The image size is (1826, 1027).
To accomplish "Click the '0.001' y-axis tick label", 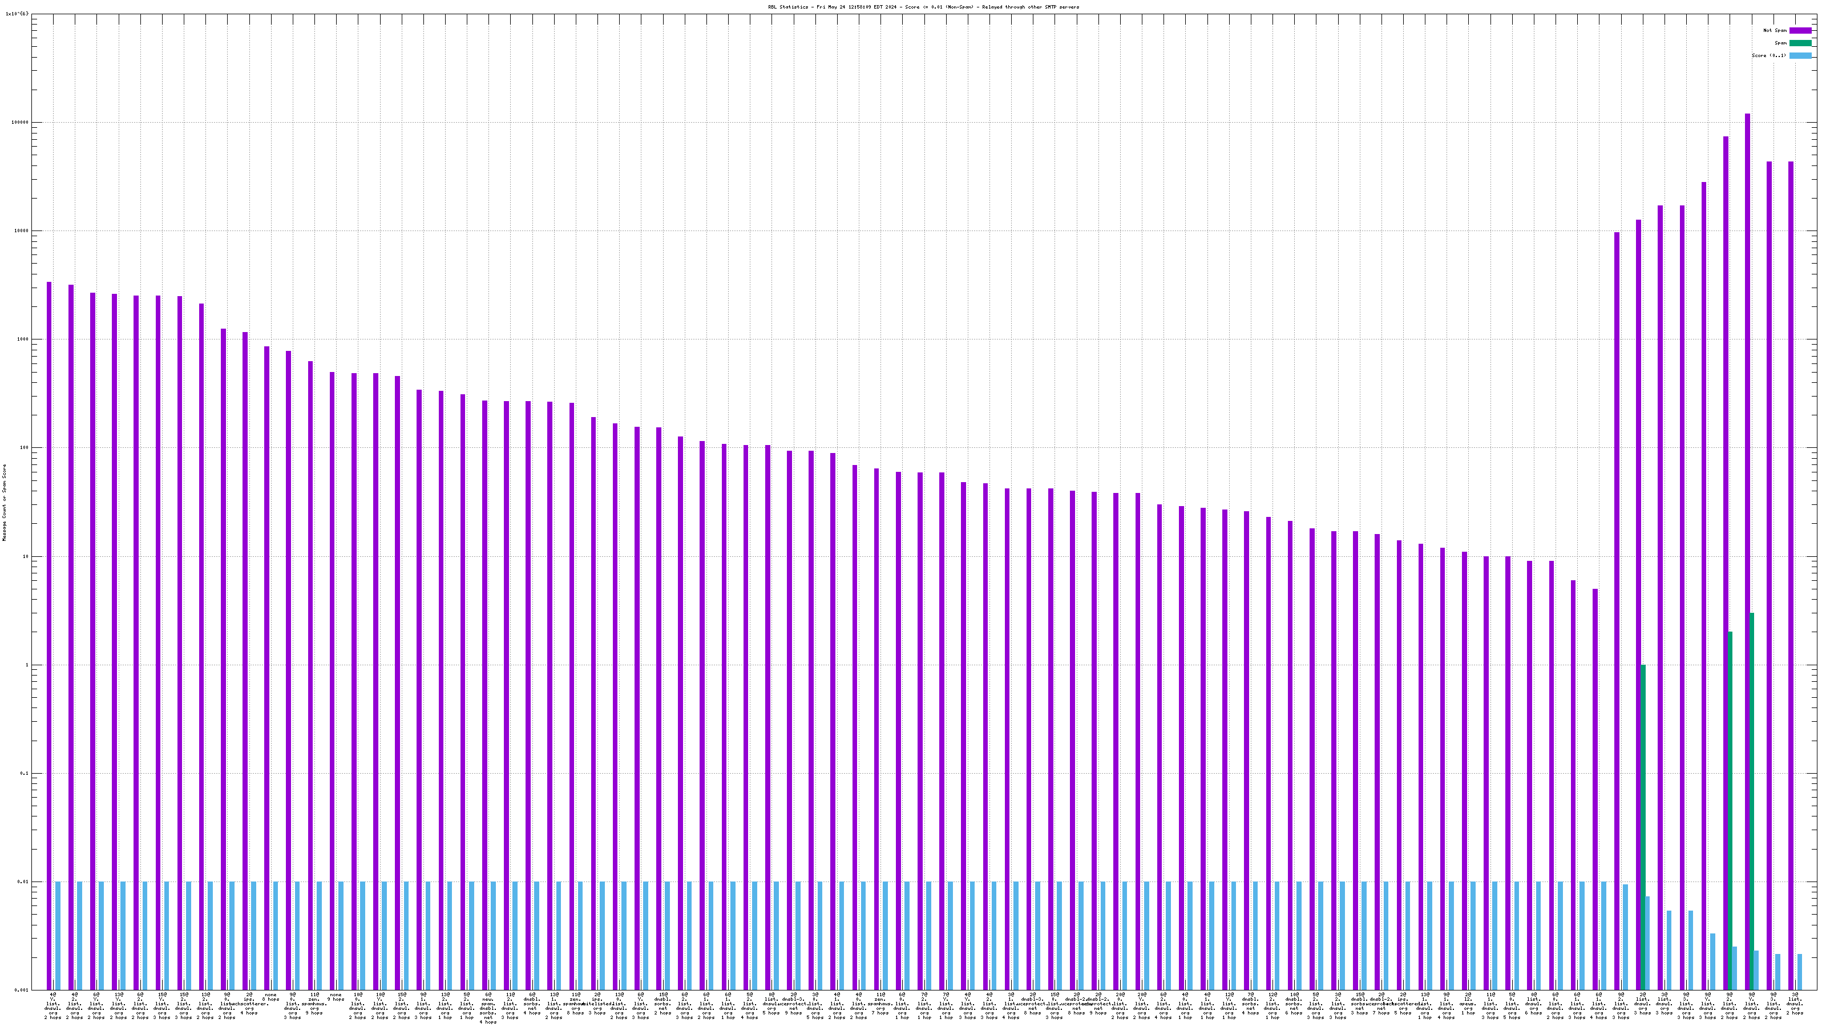I will pos(21,989).
